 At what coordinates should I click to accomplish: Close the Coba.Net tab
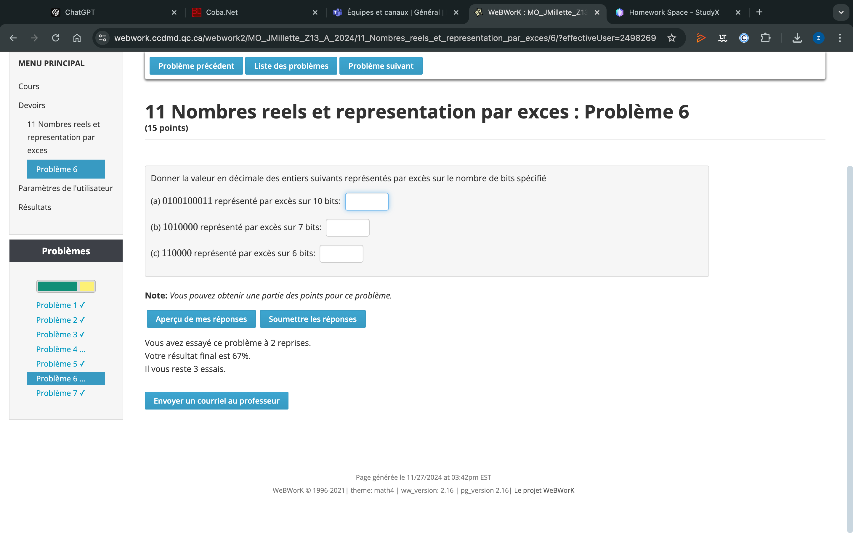coord(315,12)
